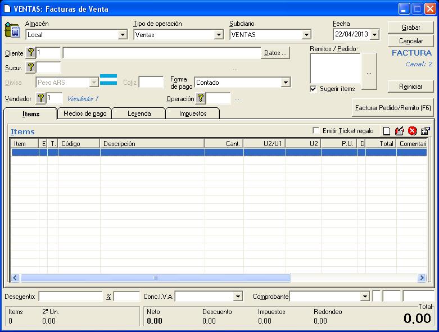Switch to the Medios de pago tab
Viewport: 439px width, 332px height.
click(x=84, y=113)
